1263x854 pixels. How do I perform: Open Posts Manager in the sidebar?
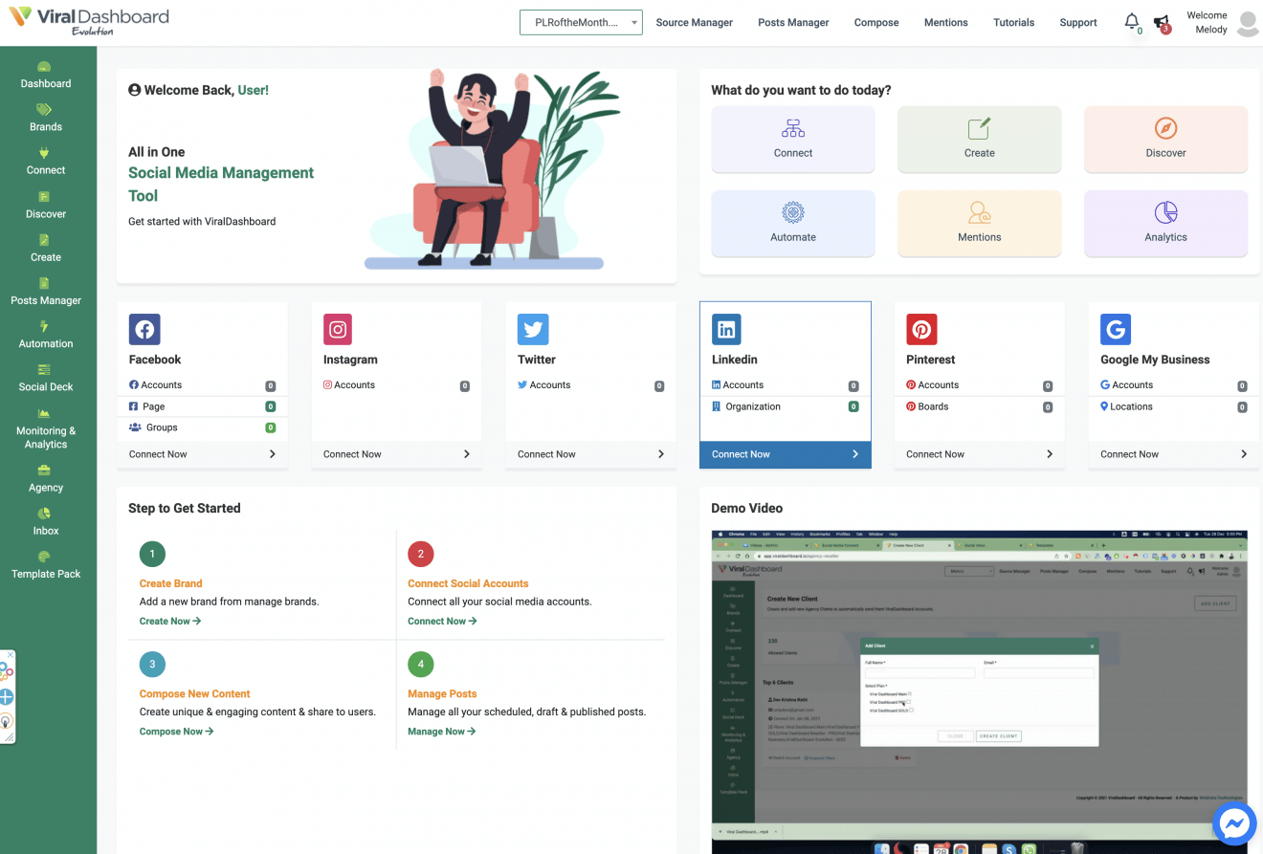[x=46, y=292]
